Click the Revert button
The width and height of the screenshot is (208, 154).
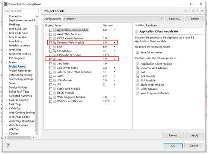click(x=173, y=135)
